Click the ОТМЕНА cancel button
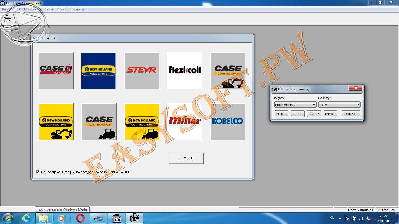This screenshot has width=399, height=224. pos(186,158)
